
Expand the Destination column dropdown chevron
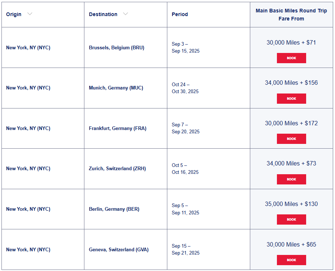(125, 14)
